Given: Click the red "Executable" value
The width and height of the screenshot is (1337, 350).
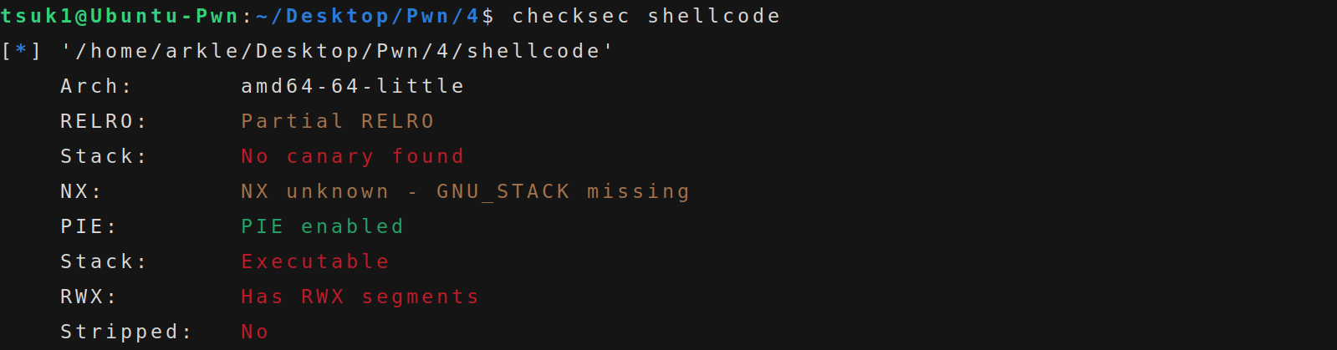Looking at the screenshot, I should click(x=315, y=261).
